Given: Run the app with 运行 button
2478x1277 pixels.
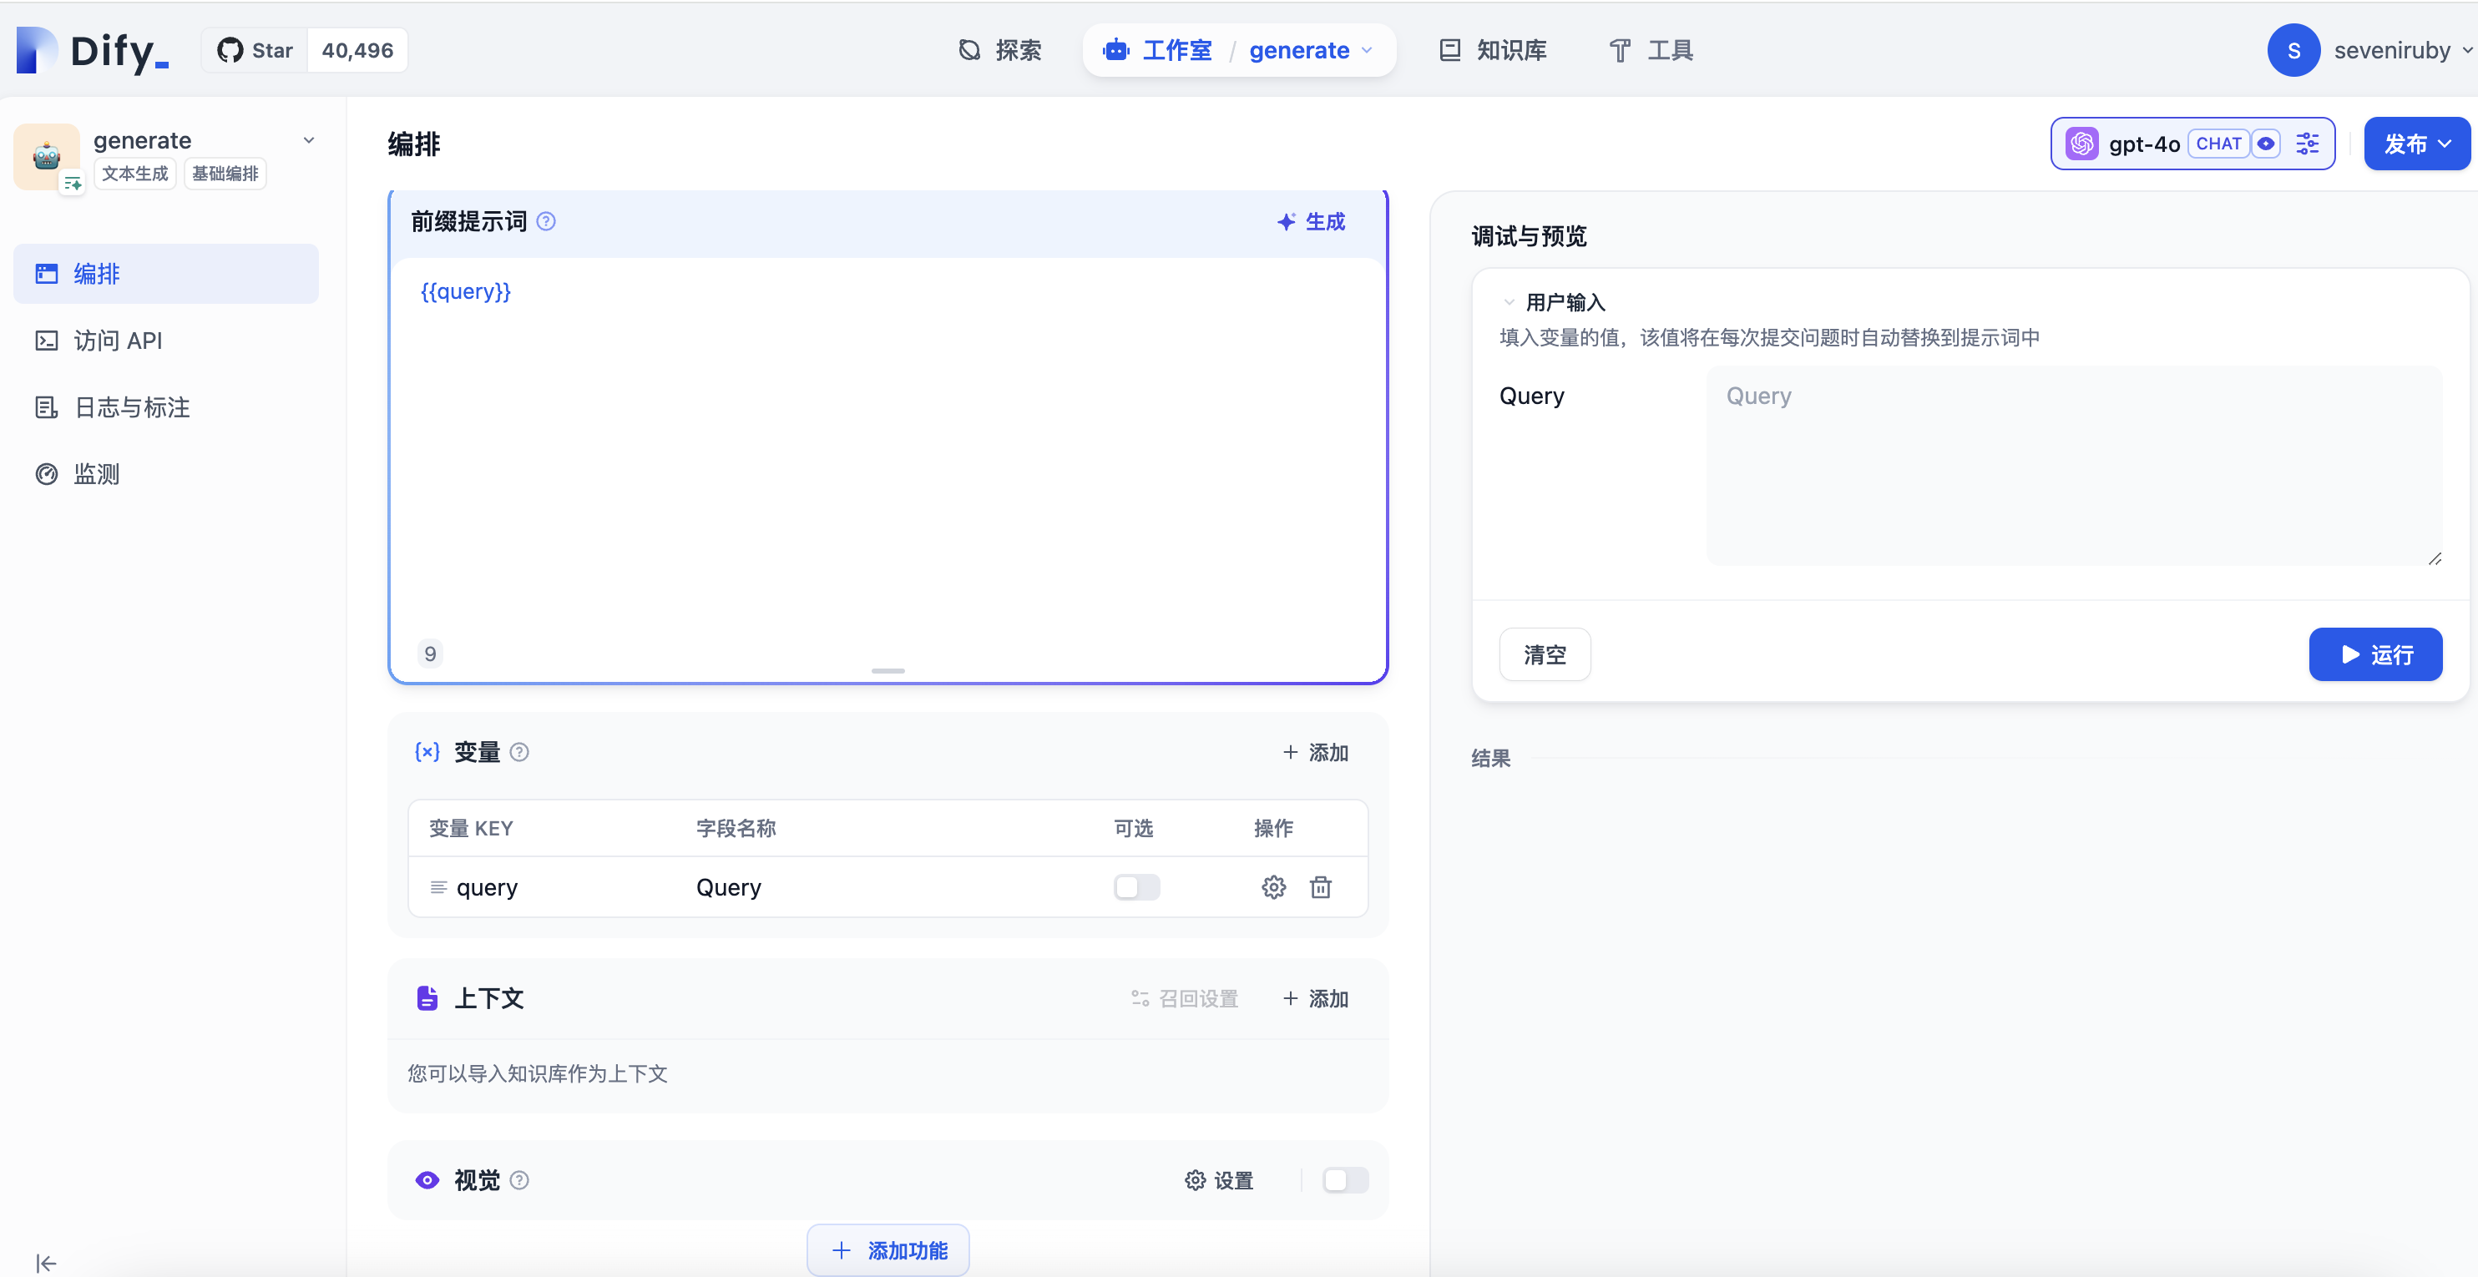Looking at the screenshot, I should 2375,654.
